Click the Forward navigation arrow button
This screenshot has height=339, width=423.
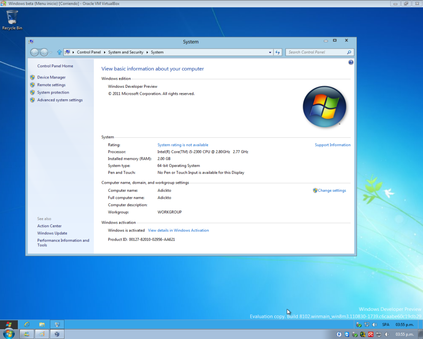click(44, 52)
